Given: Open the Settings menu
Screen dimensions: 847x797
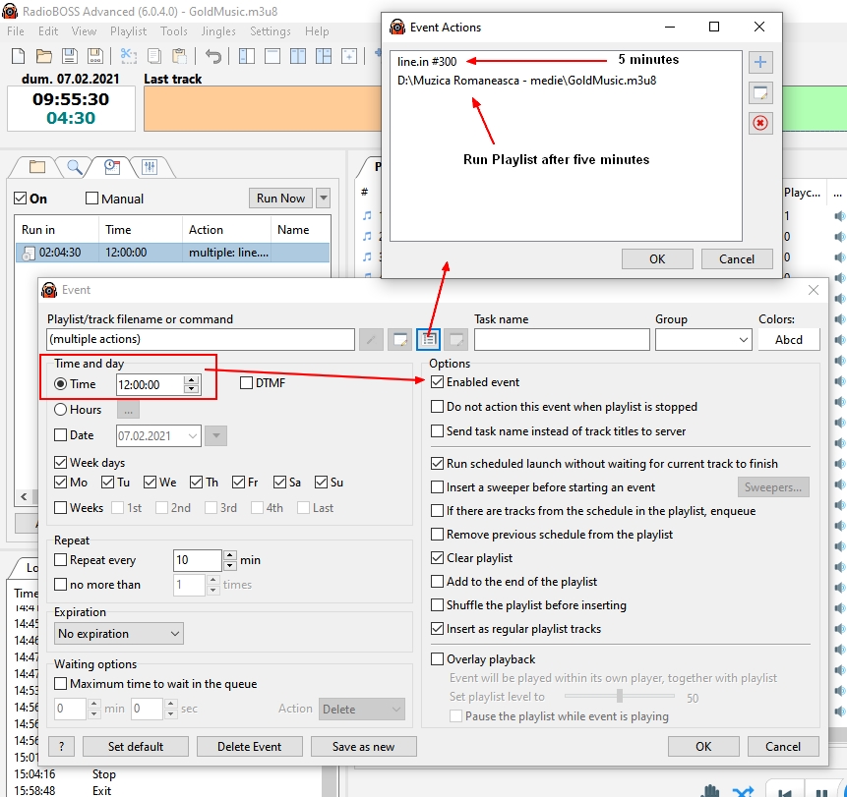Looking at the screenshot, I should [271, 31].
